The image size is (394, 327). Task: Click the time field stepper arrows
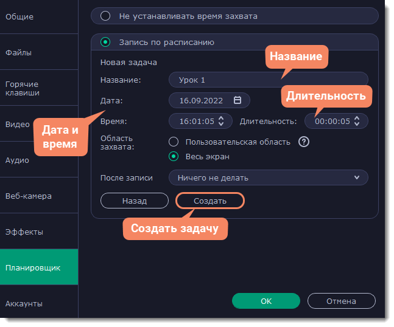tap(221, 121)
